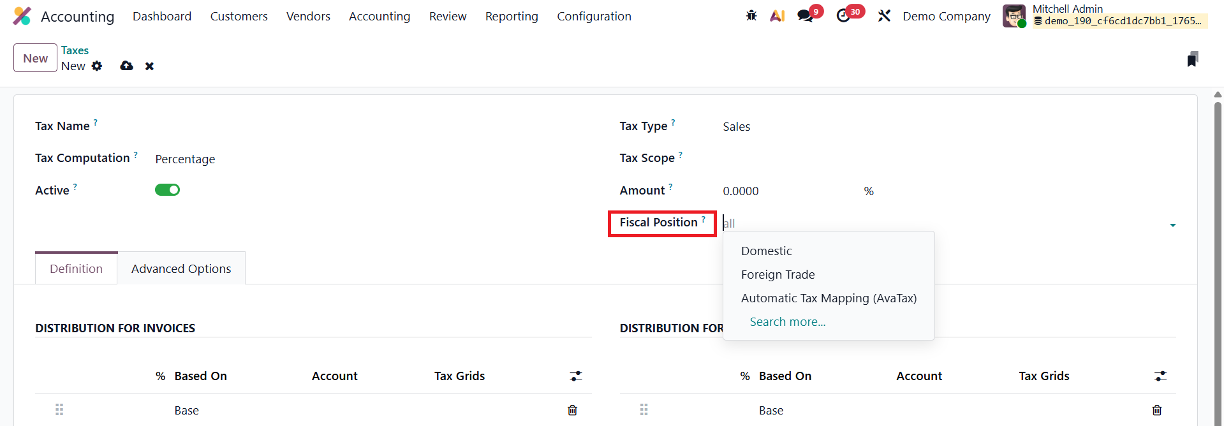Toggle the Active switch
The width and height of the screenshot is (1224, 426).
coord(167,190)
